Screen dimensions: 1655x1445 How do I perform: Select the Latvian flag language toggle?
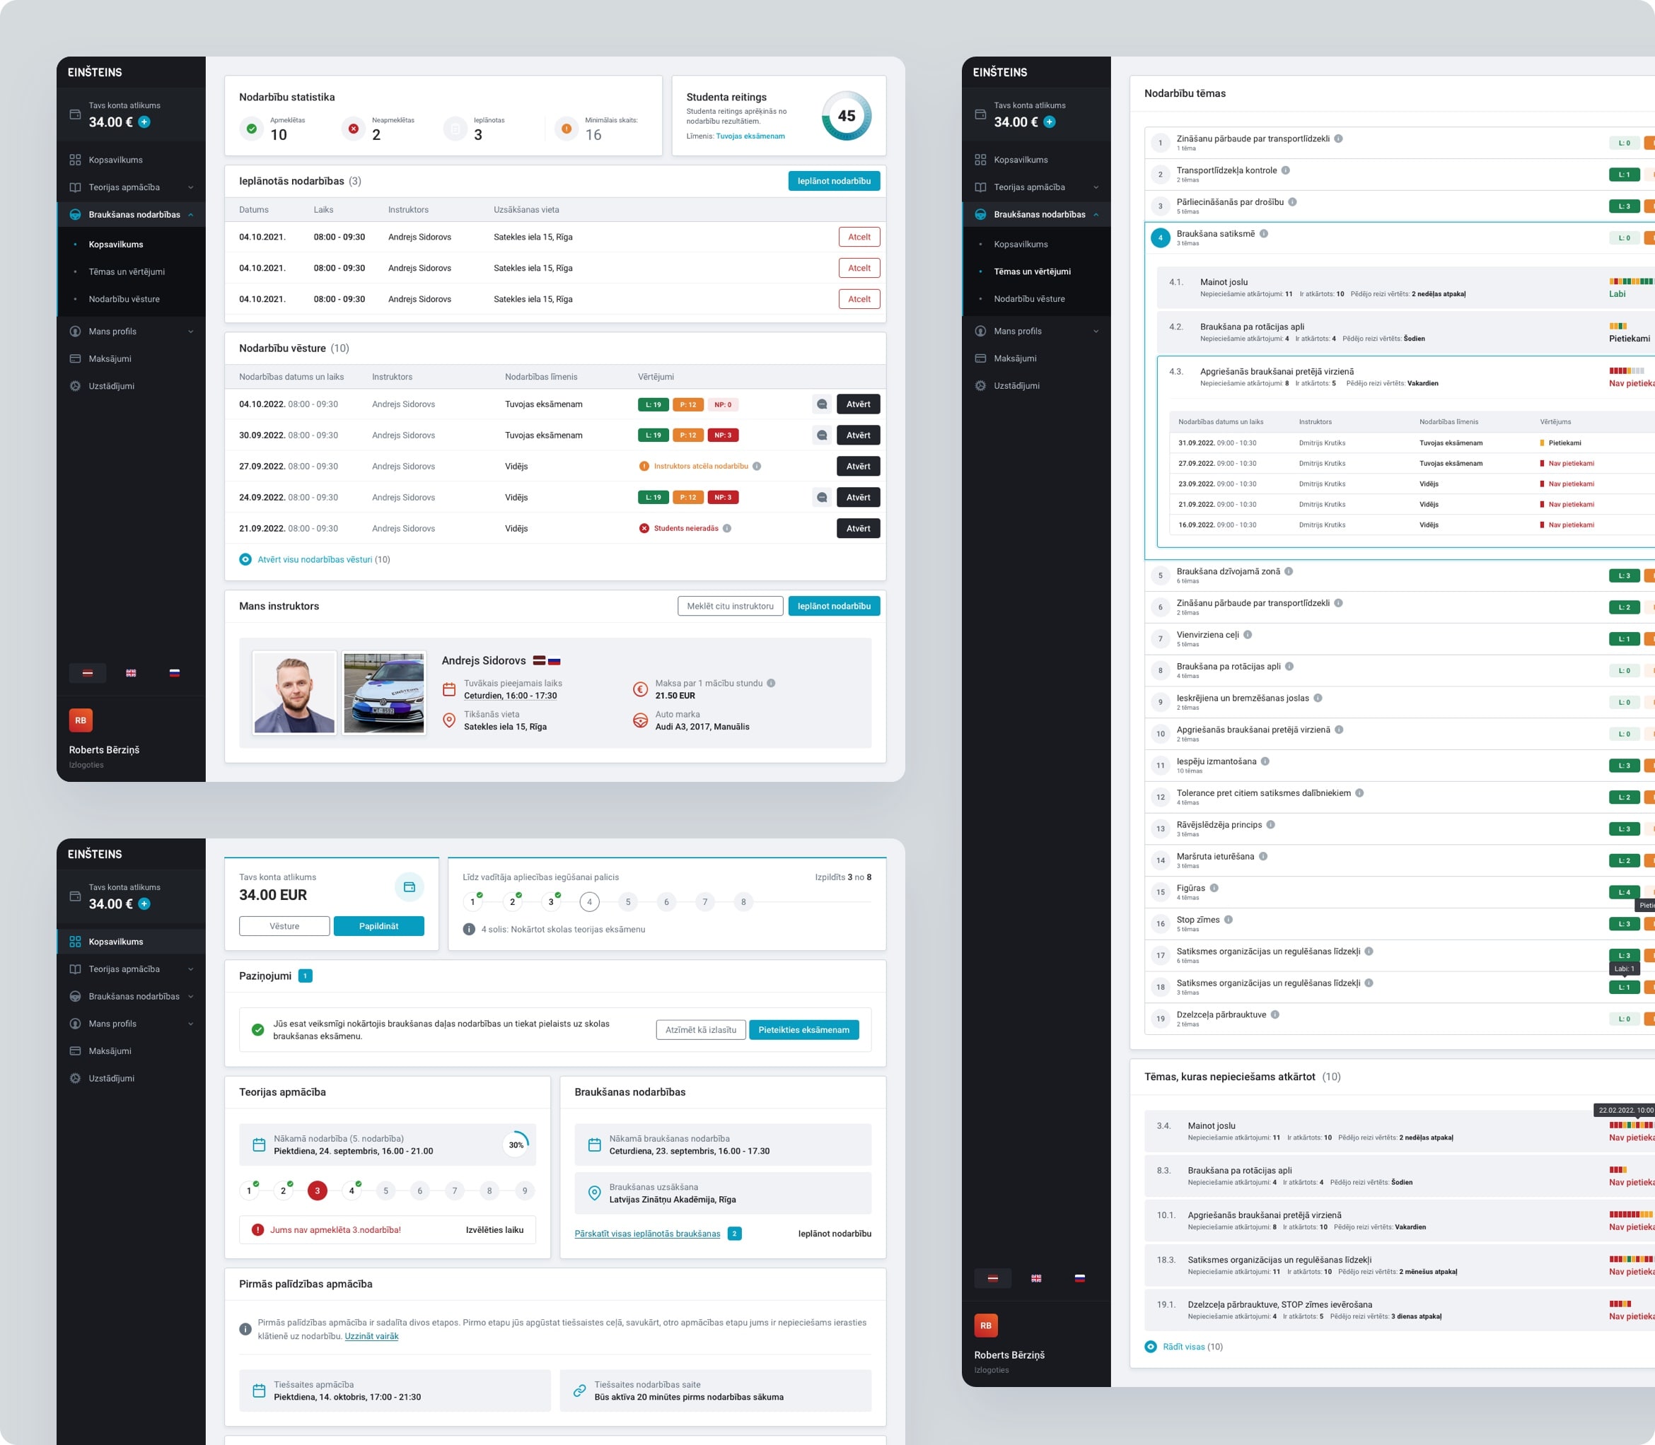click(87, 672)
